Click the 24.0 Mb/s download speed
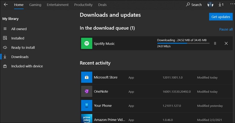235x123 pixels. click(164, 46)
